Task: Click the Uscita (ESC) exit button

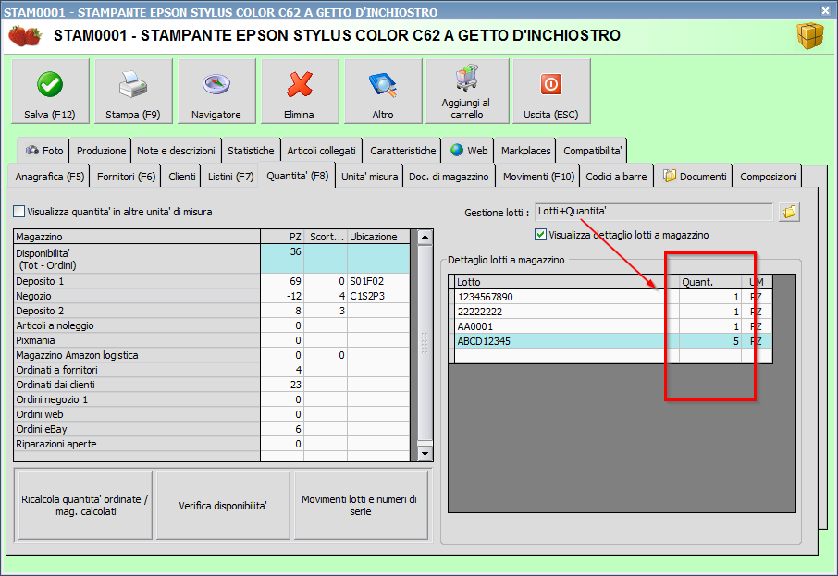Action: [551, 91]
